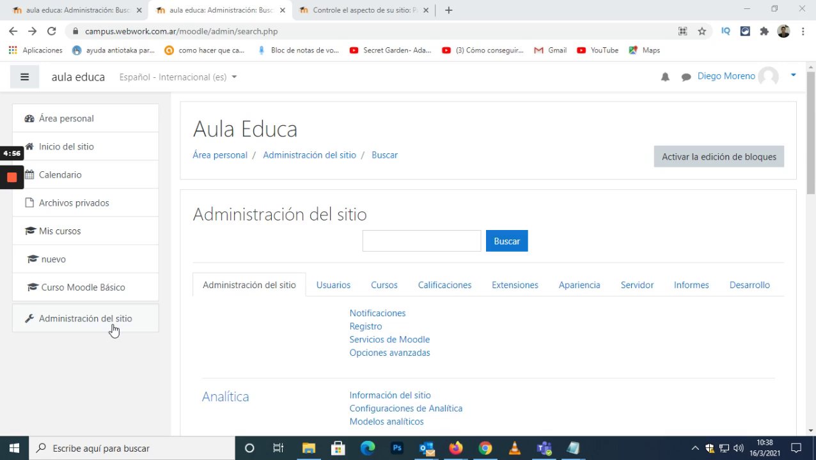Open Chrome three-dot menu

point(803,31)
